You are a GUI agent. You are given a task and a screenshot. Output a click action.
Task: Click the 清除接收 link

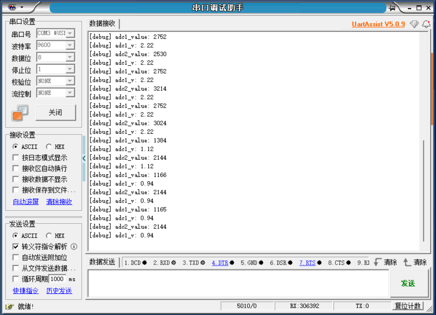pyautogui.click(x=59, y=202)
